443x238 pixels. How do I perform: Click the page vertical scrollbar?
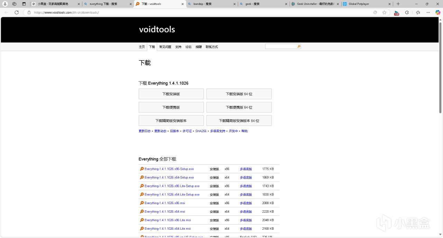point(440,67)
